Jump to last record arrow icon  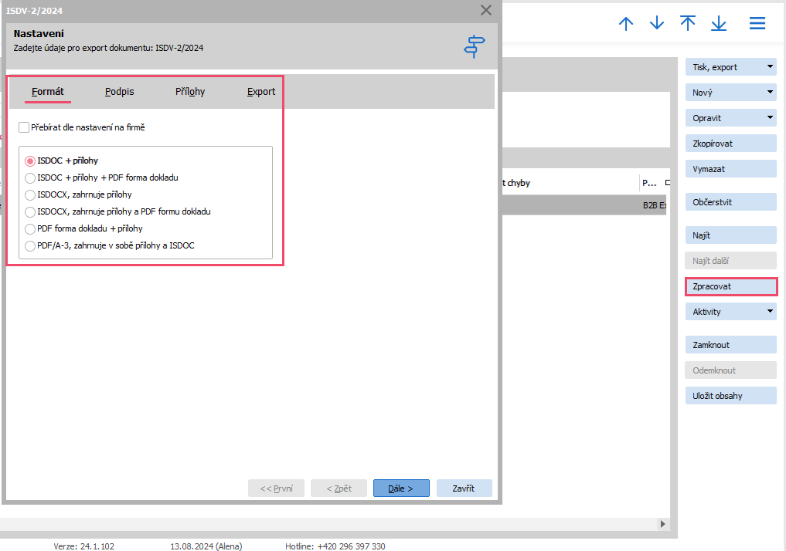719,23
